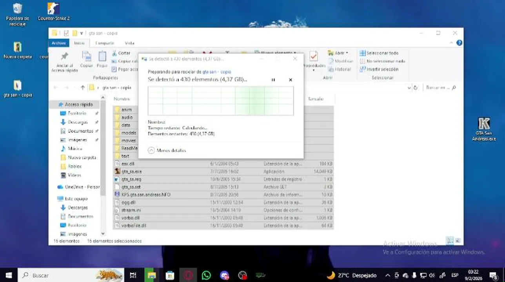This screenshot has height=282, width=505.
Task: Click the Propiedades checkmark icon in ribbon
Action: coord(314,57)
